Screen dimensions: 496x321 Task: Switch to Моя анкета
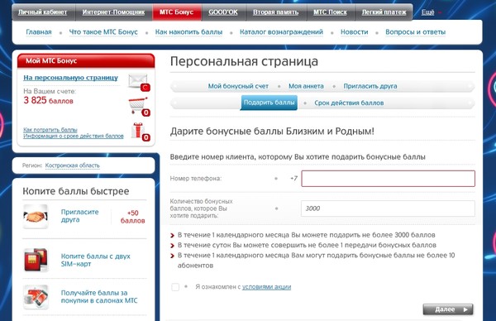[x=306, y=86]
